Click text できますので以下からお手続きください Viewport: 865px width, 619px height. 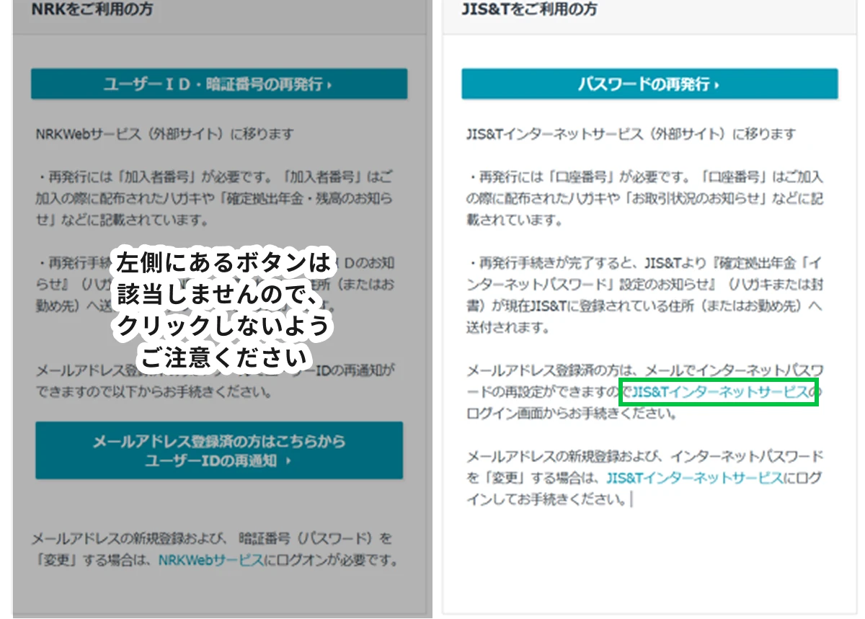tap(154, 393)
